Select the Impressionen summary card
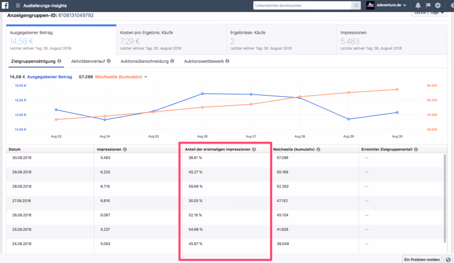Screen dimensions: 454x263 (392, 40)
